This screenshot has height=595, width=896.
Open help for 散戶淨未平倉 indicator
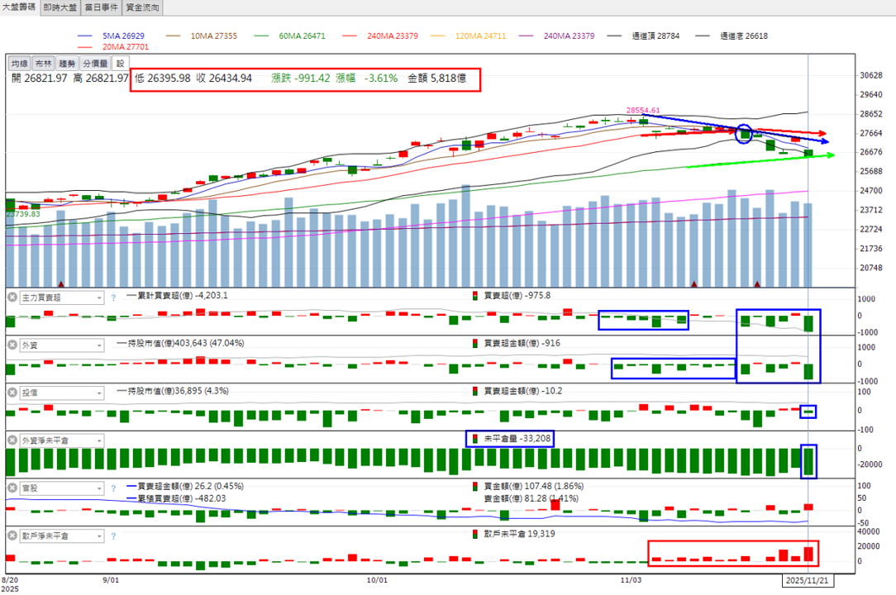click(113, 536)
